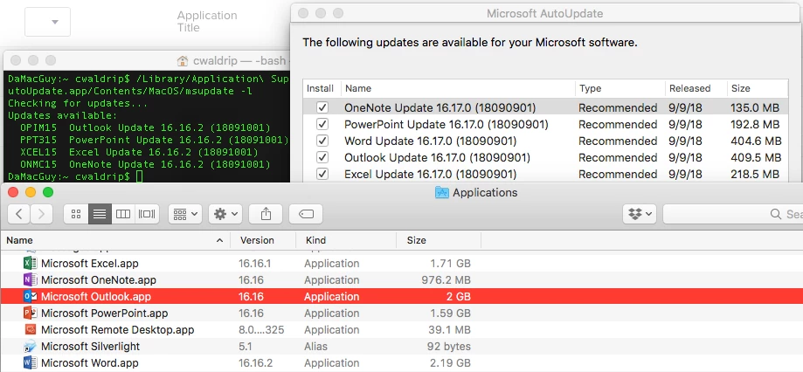Open the item arrangement dropdown in Finder

185,214
